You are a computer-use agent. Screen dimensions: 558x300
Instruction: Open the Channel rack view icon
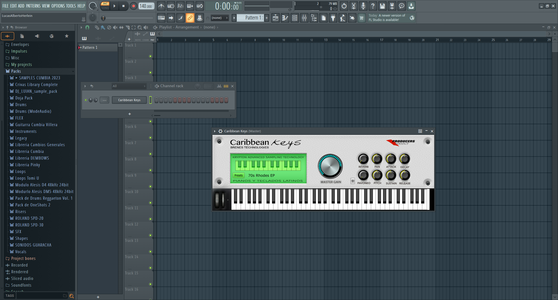[x=295, y=18]
